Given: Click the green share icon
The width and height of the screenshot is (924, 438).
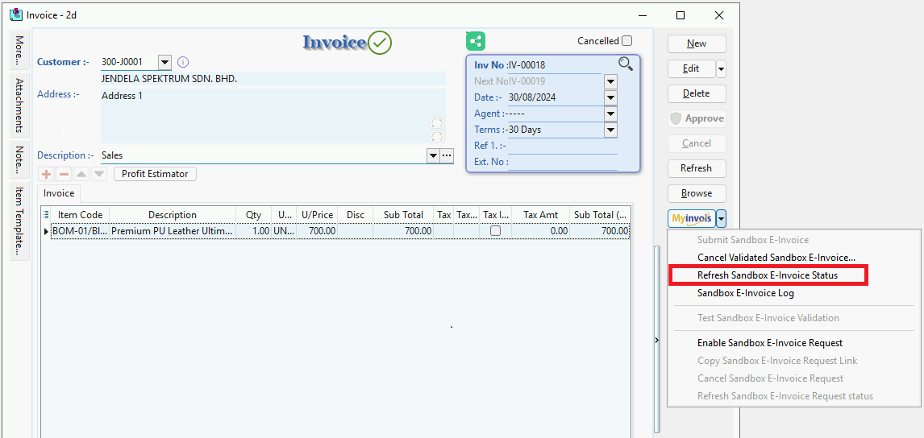Looking at the screenshot, I should pyautogui.click(x=475, y=42).
